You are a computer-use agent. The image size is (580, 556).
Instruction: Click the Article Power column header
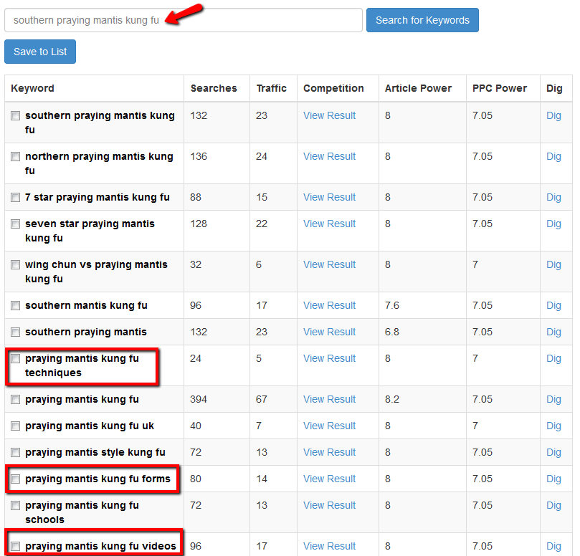click(418, 88)
